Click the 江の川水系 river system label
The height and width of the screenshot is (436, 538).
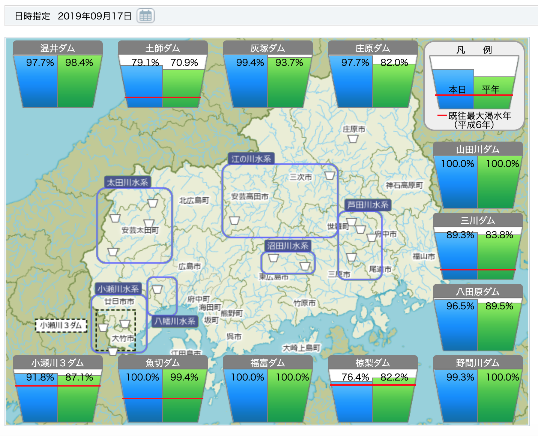pos(251,159)
